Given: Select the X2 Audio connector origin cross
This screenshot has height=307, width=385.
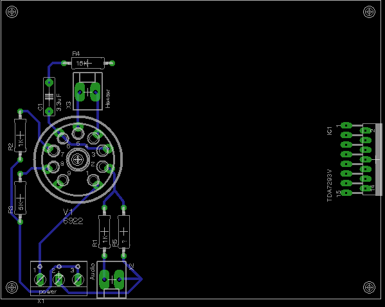Looking at the screenshot, I should [x=112, y=279].
